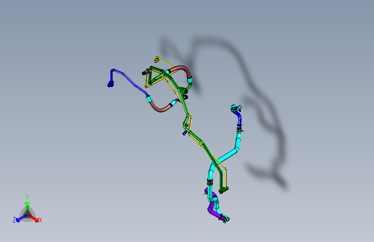Click the red X axis of the orientation triad
This screenshot has height=242, width=374.
point(34,218)
